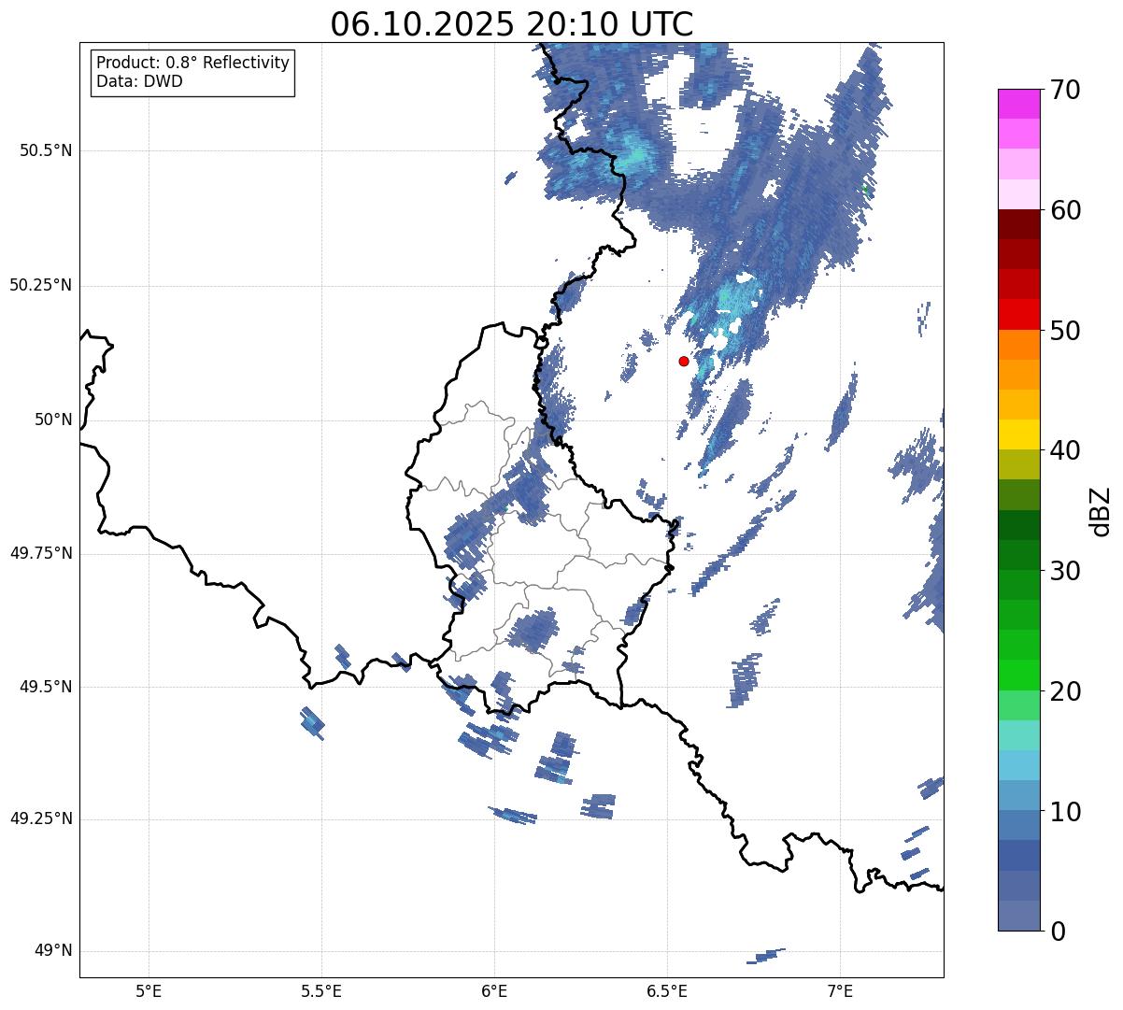Click the latitude label 49.75°N
The height and width of the screenshot is (1010, 1123).
[40, 553]
